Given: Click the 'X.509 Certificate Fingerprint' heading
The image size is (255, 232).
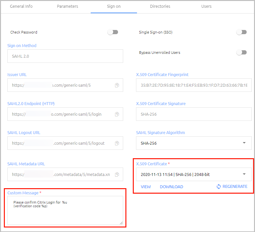Looking at the screenshot, I should coord(162,75).
